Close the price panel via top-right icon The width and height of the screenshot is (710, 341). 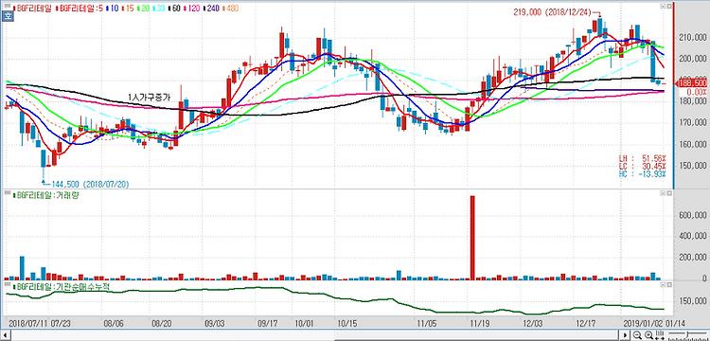(669, 7)
